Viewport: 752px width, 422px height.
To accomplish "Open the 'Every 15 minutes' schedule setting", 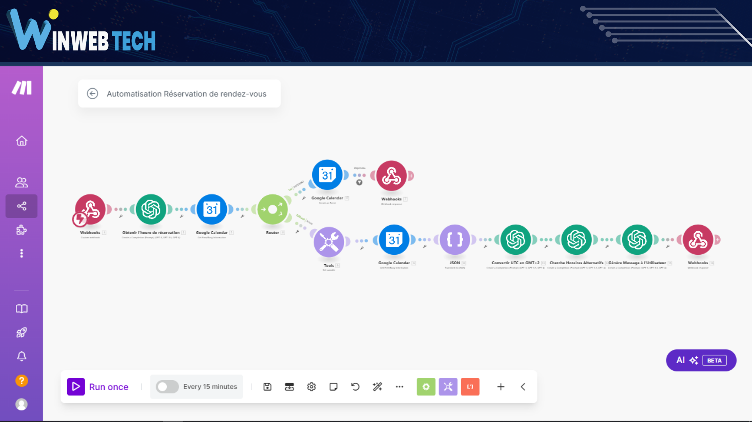I will (210, 387).
